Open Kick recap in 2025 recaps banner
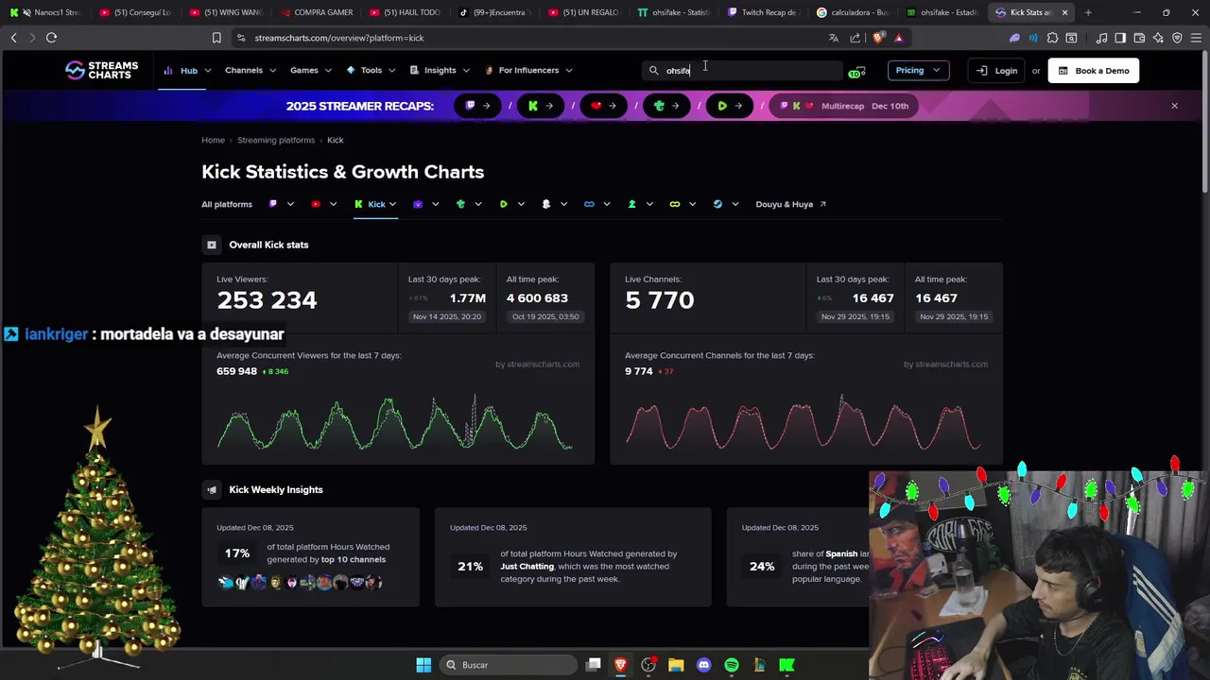 (541, 106)
